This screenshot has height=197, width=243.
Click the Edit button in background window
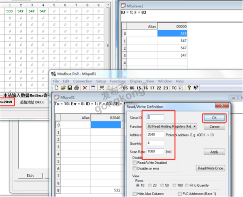pyautogui.click(x=30, y=176)
